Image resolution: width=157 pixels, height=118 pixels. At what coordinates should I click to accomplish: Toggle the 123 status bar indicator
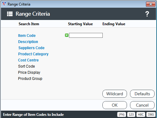pyautogui.click(x=131, y=114)
